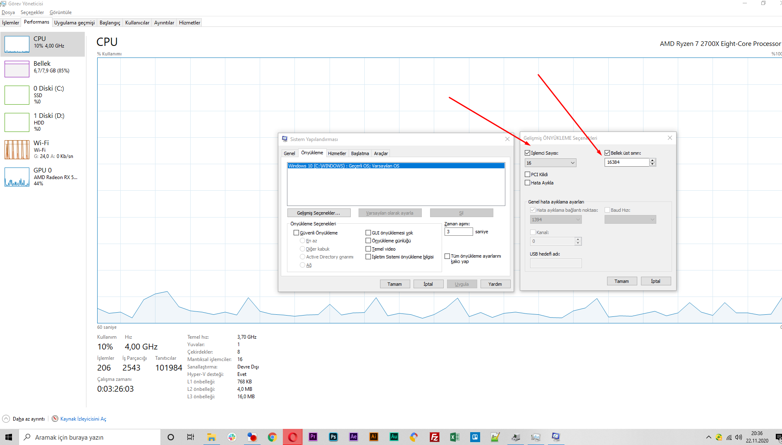Enable the GUI önyüklemesi yok checkbox
Image resolution: width=782 pixels, height=445 pixels.
368,233
